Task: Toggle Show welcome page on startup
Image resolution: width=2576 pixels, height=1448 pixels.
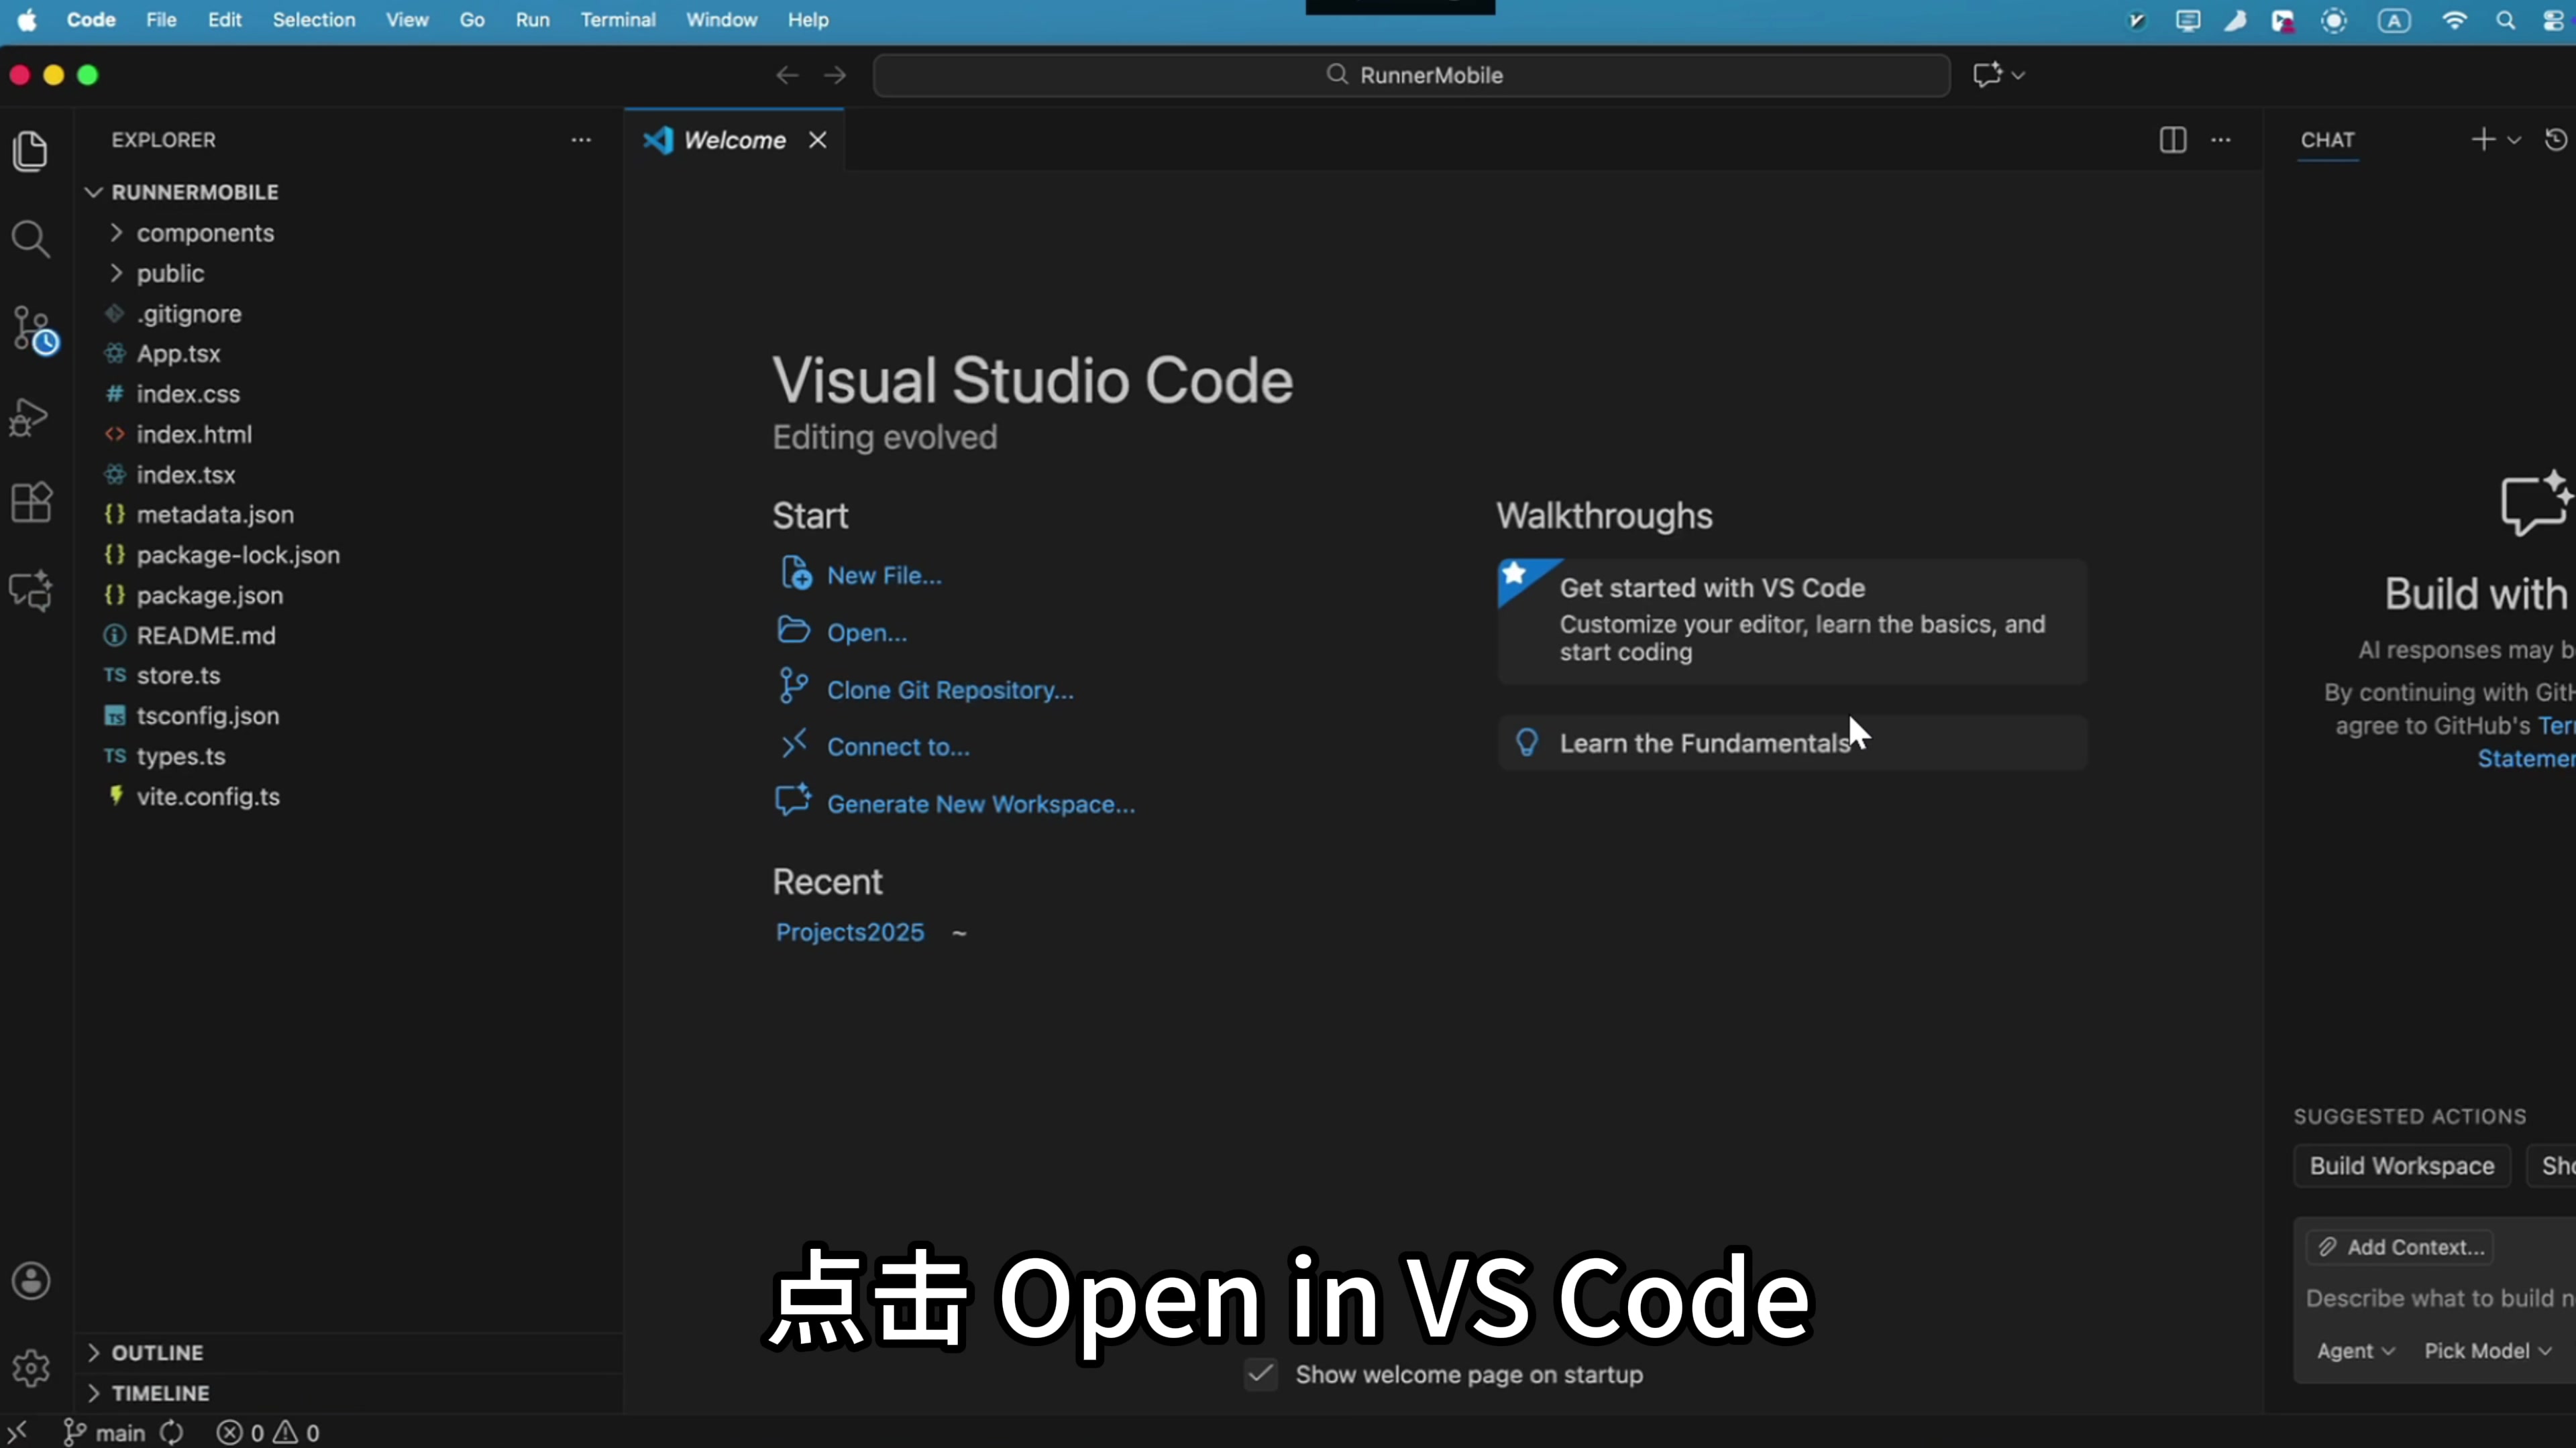Action: [x=1261, y=1375]
